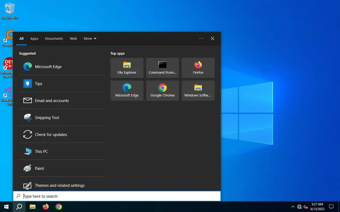Open File Explorer from the taskbar
The image size is (340, 212).
click(x=32, y=207)
